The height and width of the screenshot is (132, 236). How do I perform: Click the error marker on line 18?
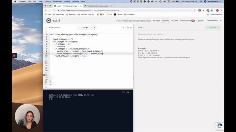[44, 75]
